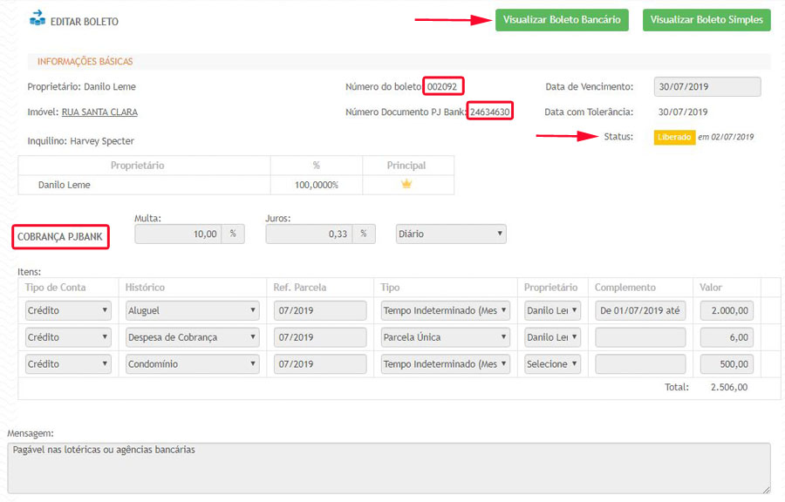Click the Editar Boleto header icon
Image resolution: width=785 pixels, height=502 pixels.
38,18
